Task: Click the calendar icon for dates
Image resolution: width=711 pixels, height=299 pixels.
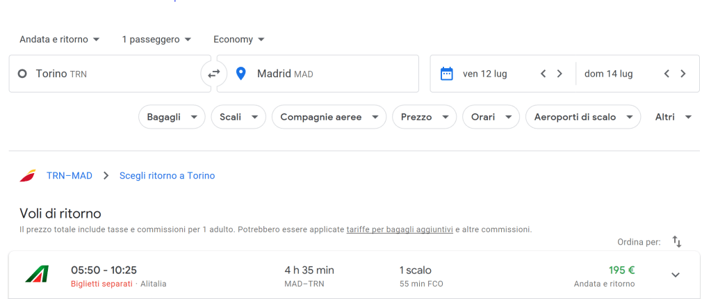Action: point(447,74)
